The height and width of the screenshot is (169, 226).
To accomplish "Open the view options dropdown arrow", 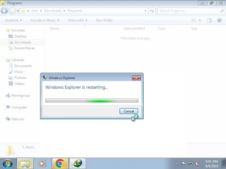I will [x=200, y=20].
